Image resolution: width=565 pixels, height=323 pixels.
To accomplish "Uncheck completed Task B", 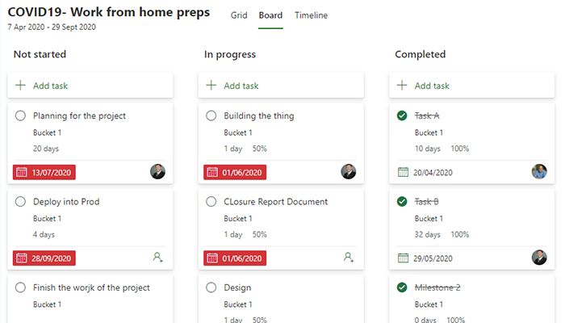I will [x=402, y=202].
